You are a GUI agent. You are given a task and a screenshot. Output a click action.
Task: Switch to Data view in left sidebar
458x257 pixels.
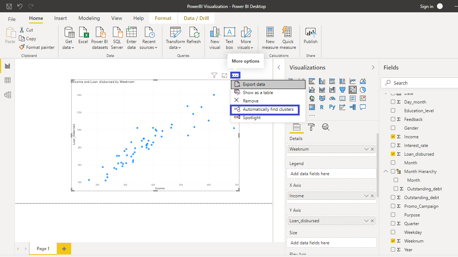(7, 80)
